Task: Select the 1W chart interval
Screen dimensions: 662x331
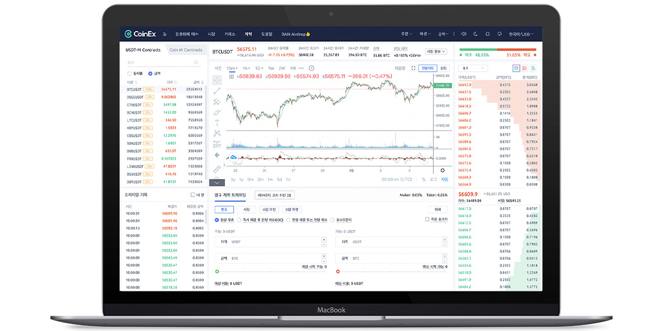Action: (271, 68)
